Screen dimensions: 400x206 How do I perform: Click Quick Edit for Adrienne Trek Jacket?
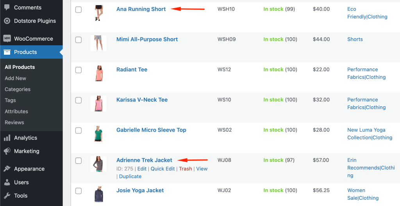163,169
